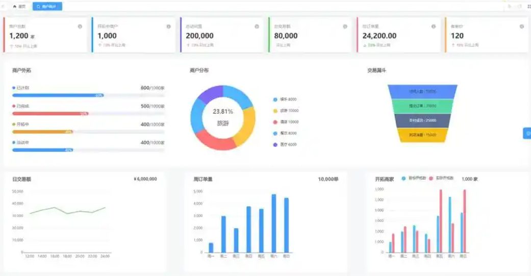Image resolution: width=531 pixels, height=276 pixels.
Task: Click the 120 value
Action: pyautogui.click(x=457, y=36)
